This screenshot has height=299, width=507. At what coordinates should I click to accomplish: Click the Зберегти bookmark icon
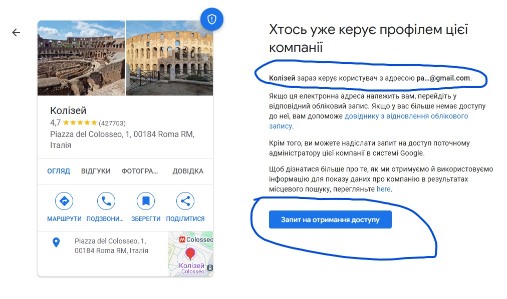coord(146,201)
